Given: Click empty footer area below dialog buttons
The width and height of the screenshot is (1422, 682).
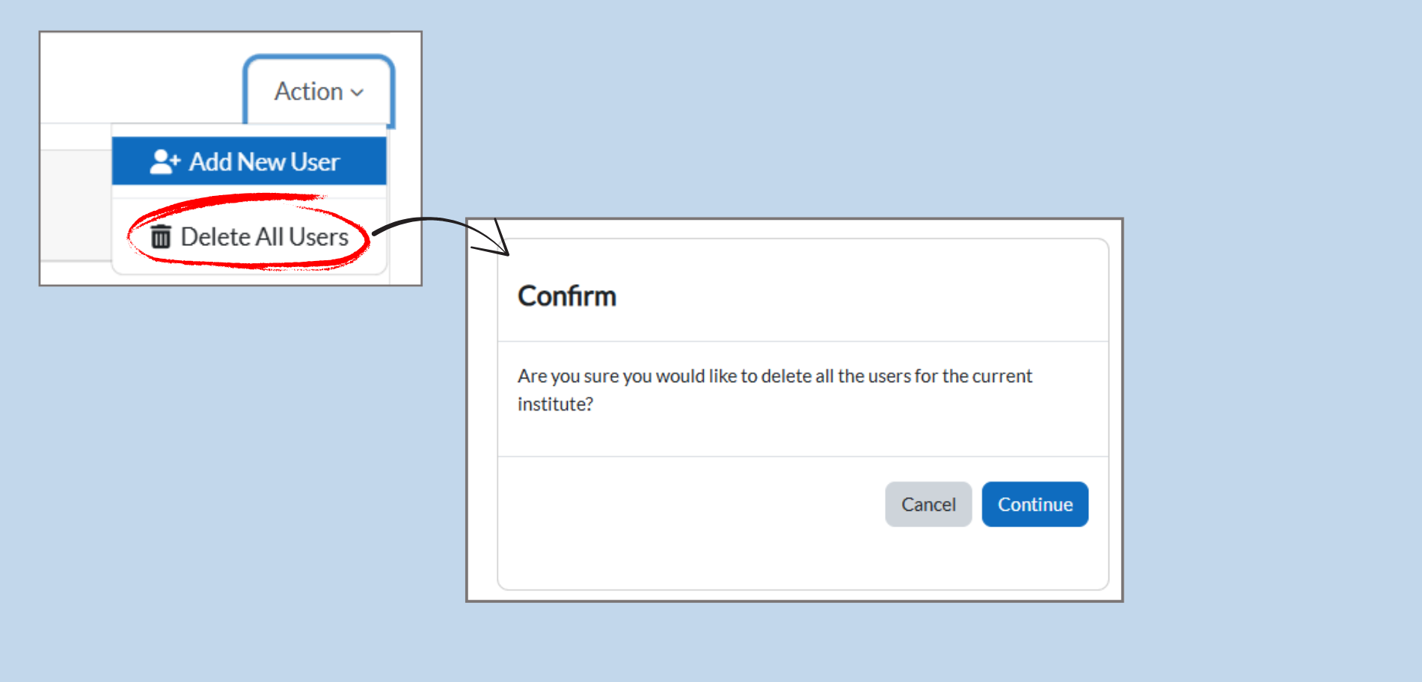Looking at the screenshot, I should [802, 561].
